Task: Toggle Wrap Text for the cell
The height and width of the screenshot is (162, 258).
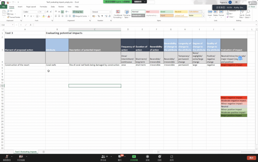Action: coord(78,12)
